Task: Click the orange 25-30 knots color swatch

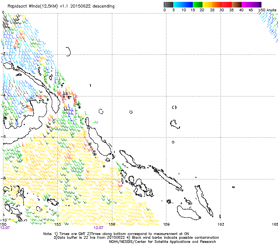Action: [x=217, y=5]
